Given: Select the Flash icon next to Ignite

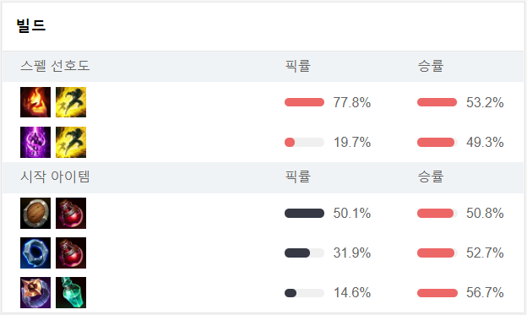Looking at the screenshot, I should pos(71,102).
